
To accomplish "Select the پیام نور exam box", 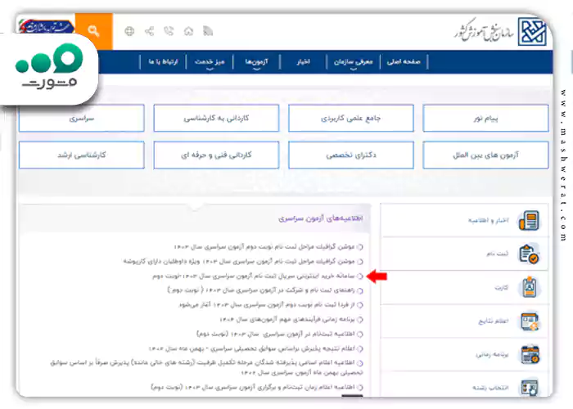I will point(485,119).
